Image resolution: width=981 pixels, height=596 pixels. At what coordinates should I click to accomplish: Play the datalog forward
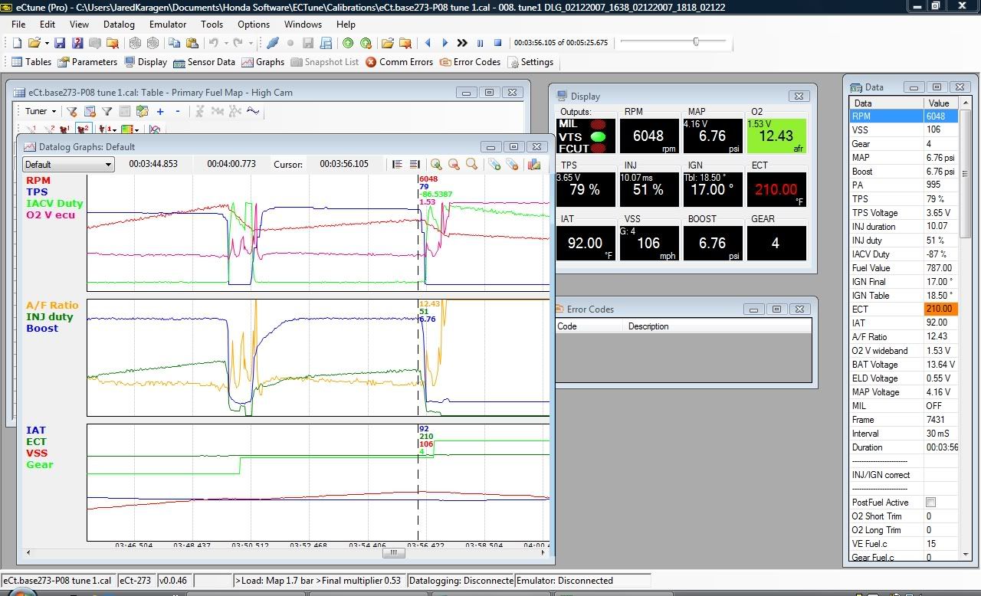[x=445, y=43]
